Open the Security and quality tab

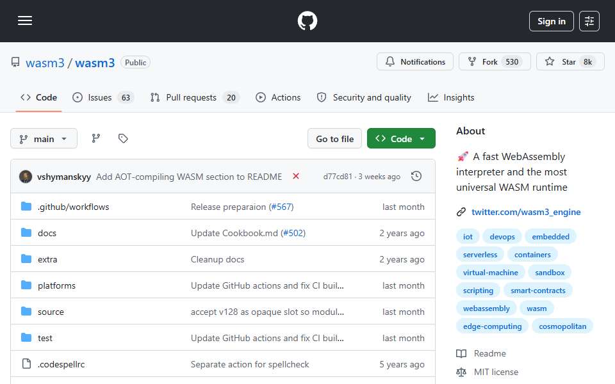[364, 97]
